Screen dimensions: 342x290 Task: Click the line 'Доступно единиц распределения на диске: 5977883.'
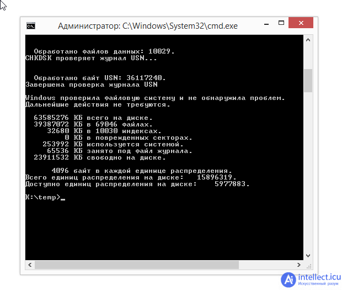137,184
